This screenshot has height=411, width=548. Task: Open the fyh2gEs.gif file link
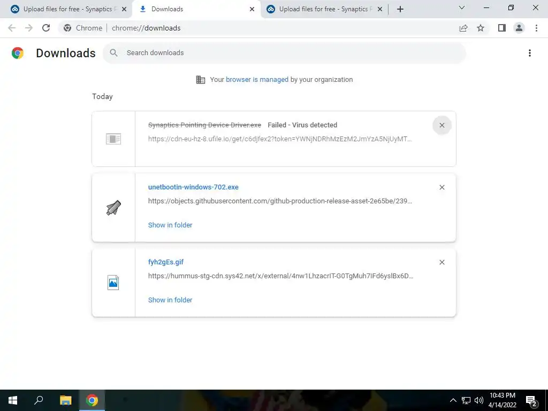tap(166, 262)
